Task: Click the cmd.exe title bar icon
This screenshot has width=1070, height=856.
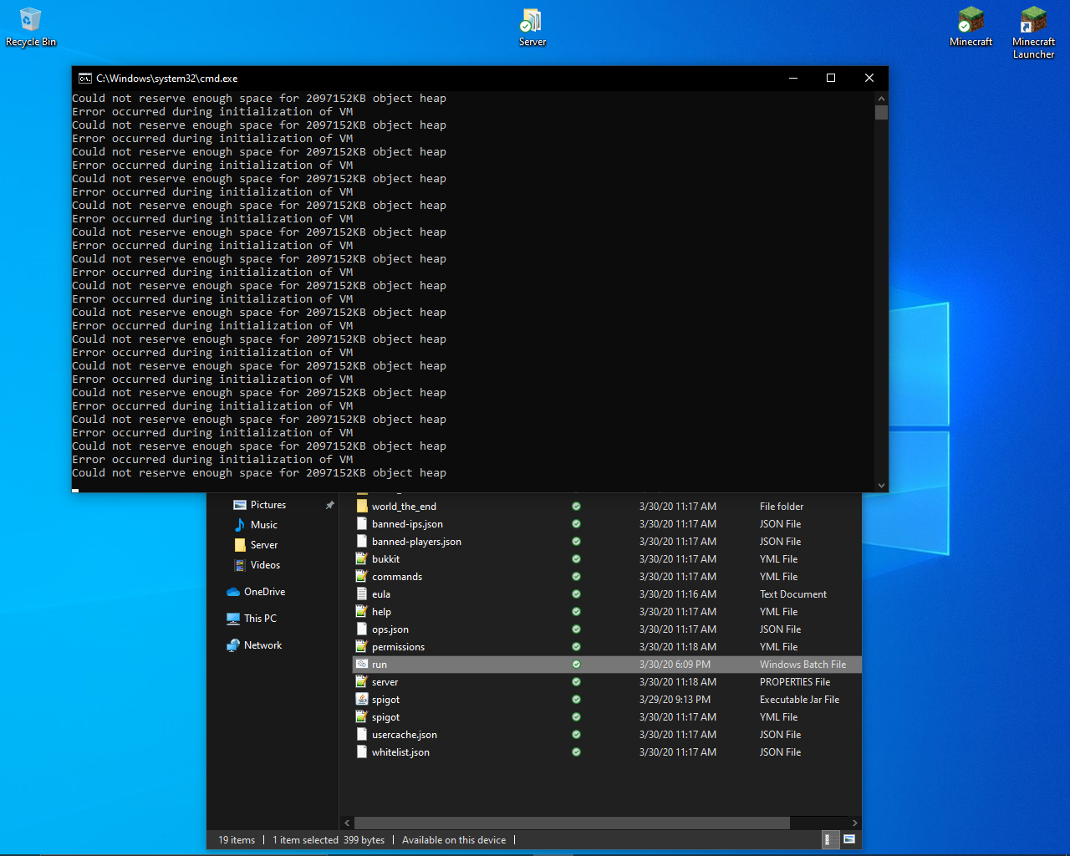Action: [x=84, y=79]
